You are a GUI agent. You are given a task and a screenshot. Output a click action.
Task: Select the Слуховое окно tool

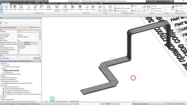tap(156, 11)
